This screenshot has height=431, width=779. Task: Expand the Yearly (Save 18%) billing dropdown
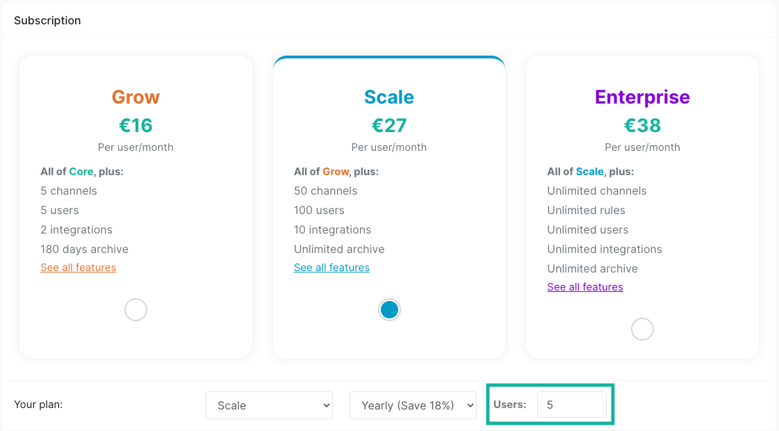click(413, 405)
